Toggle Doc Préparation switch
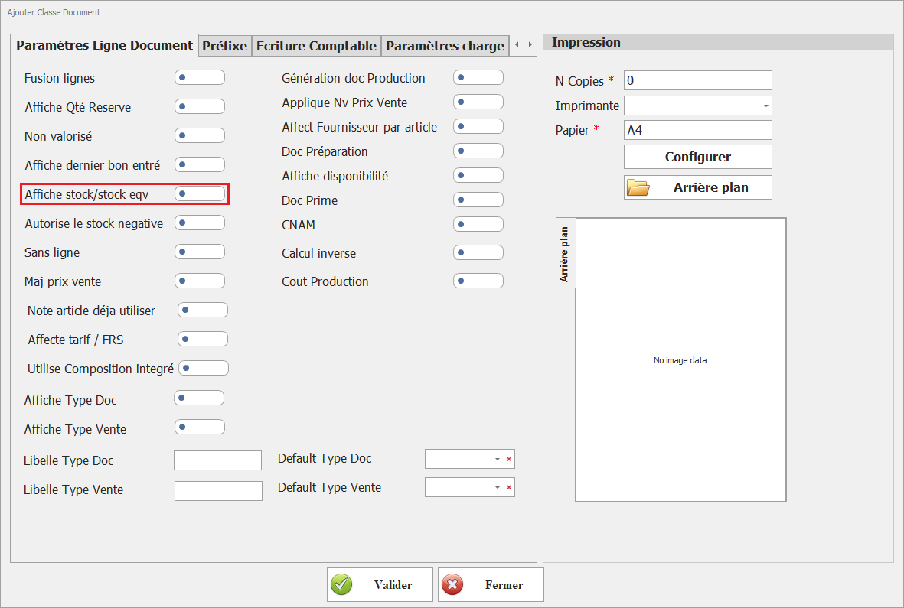 pyautogui.click(x=478, y=151)
